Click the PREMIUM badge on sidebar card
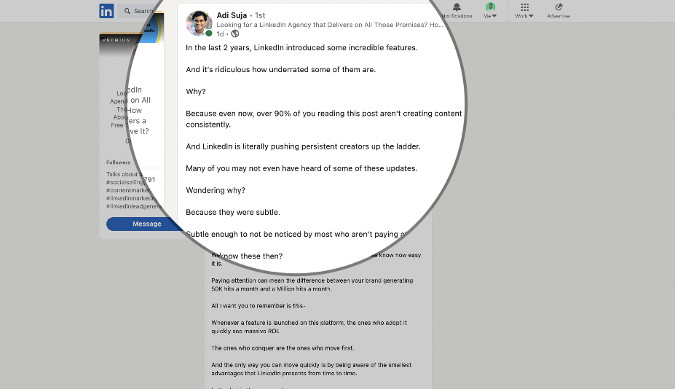Screen dimensions: 675x389 click(117, 40)
